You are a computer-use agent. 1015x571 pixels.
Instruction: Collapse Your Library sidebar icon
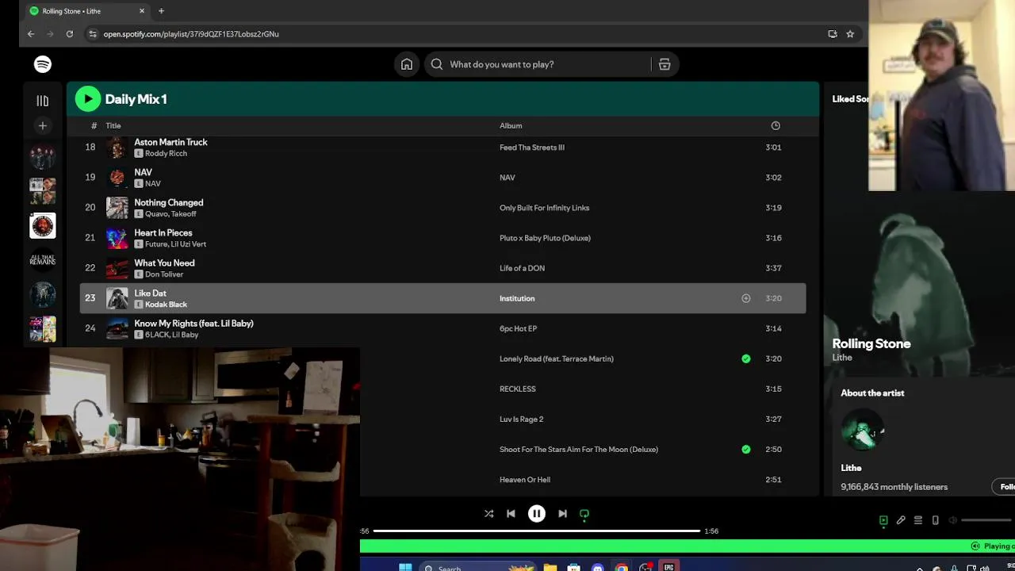point(43,101)
